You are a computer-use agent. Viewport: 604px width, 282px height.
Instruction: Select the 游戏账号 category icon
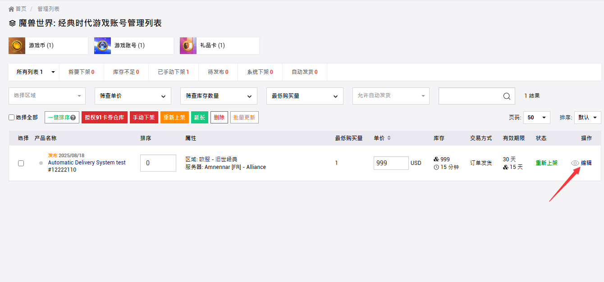point(102,45)
